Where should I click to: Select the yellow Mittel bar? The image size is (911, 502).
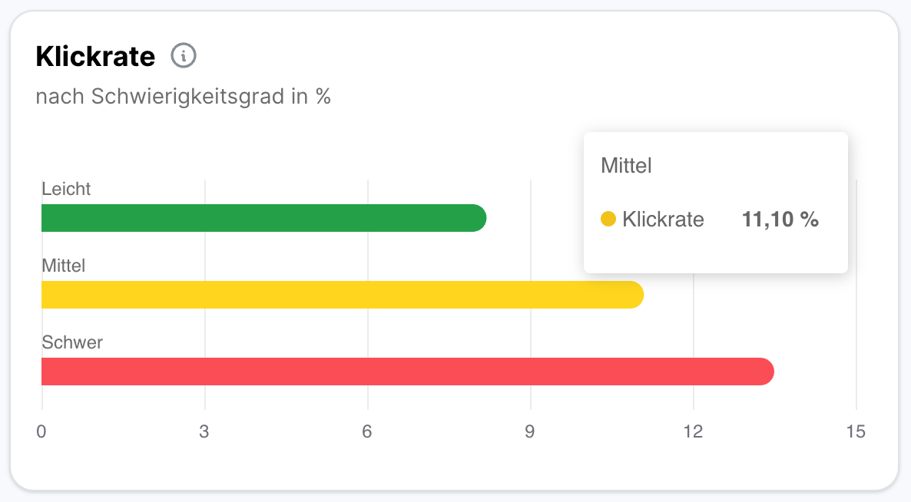[x=342, y=295]
